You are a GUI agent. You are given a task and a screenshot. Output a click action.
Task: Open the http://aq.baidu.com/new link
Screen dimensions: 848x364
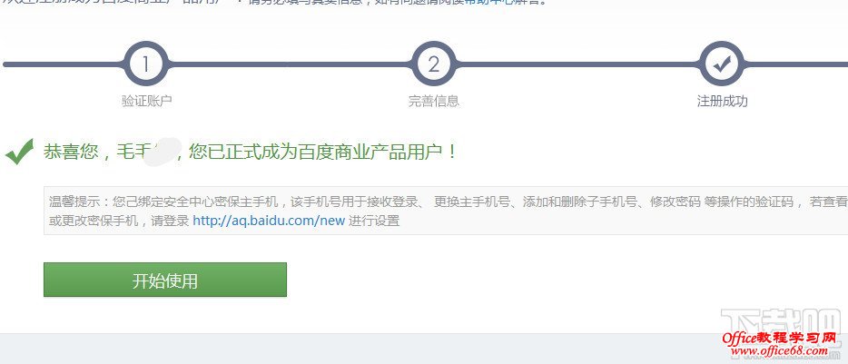(x=269, y=221)
